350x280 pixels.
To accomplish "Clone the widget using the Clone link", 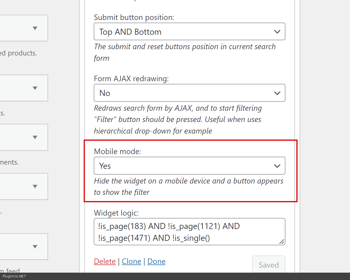I will click(x=132, y=261).
